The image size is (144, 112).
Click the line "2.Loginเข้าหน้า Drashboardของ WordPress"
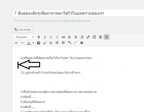50,73
